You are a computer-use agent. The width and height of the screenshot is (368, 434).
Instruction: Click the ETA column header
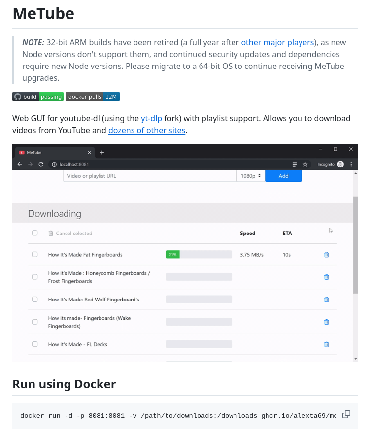(287, 233)
